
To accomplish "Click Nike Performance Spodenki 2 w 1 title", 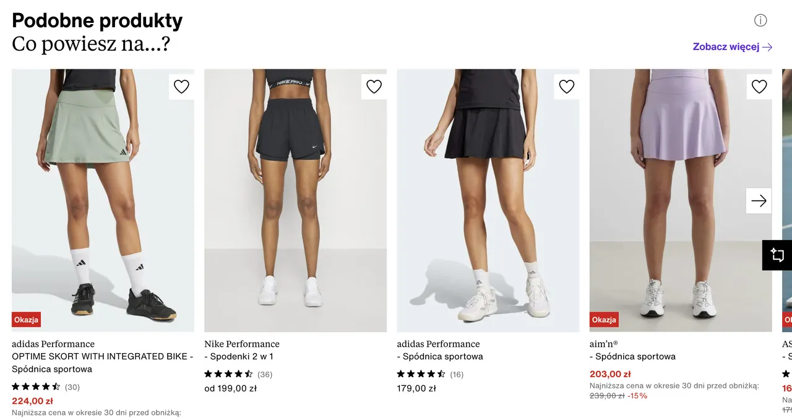I will pos(242,350).
